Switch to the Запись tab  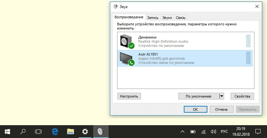(153, 18)
